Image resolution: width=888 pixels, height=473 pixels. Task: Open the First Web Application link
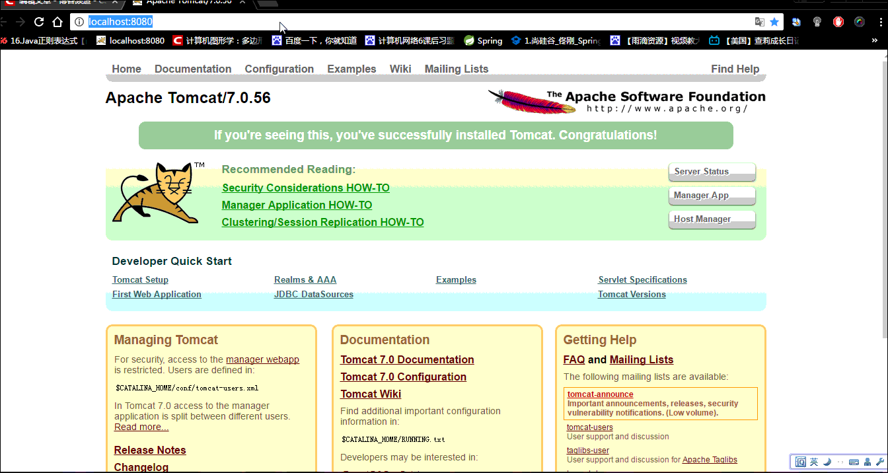(157, 294)
